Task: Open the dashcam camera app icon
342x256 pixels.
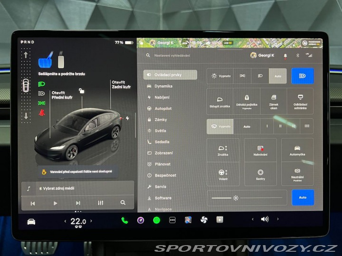Action: click(x=141, y=220)
